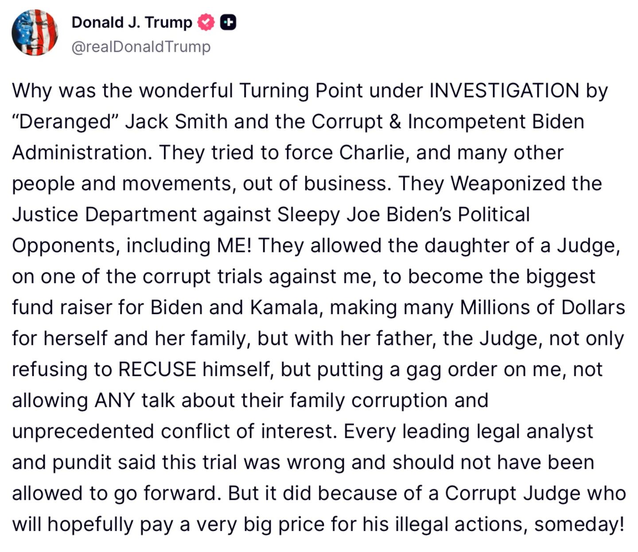
Task: Click the words Justice Department in the post
Action: pyautogui.click(x=104, y=215)
